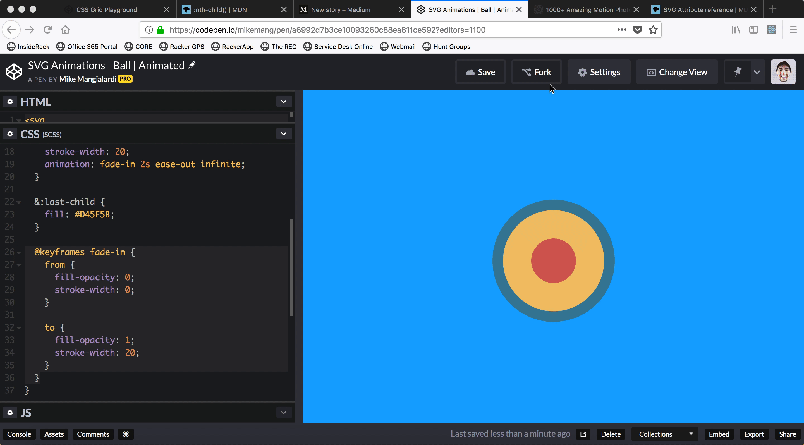Toggle the browser sidebar view
Screen dimensions: 804x445
(x=753, y=30)
